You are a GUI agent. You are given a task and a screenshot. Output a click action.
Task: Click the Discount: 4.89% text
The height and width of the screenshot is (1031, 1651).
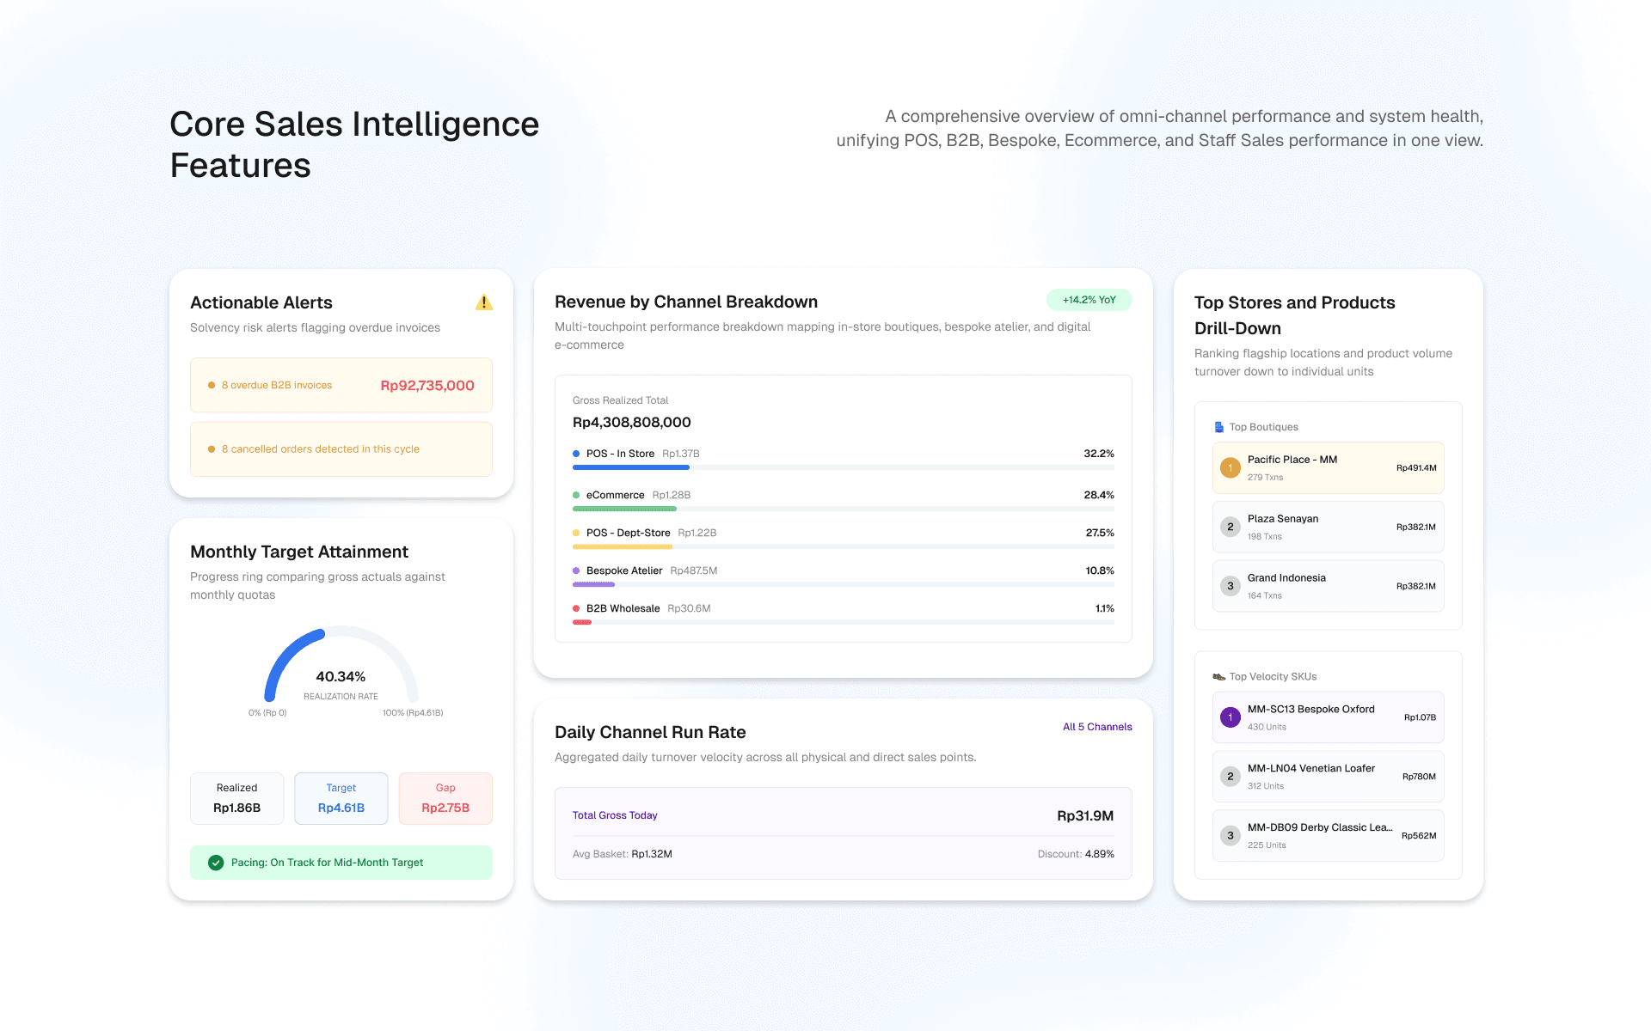[1076, 854]
